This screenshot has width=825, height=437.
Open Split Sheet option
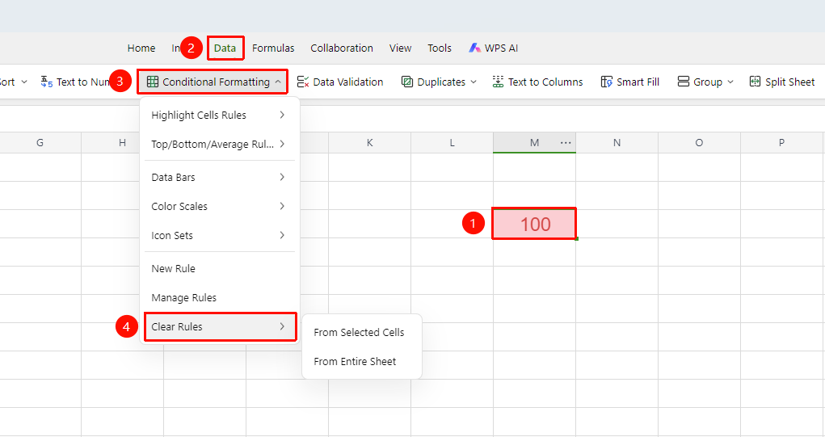[782, 82]
